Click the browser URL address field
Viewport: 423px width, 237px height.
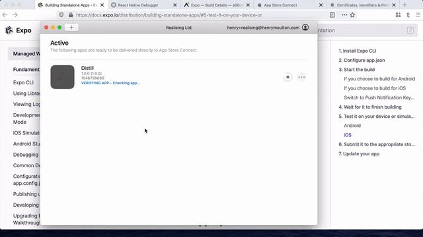[169, 15]
